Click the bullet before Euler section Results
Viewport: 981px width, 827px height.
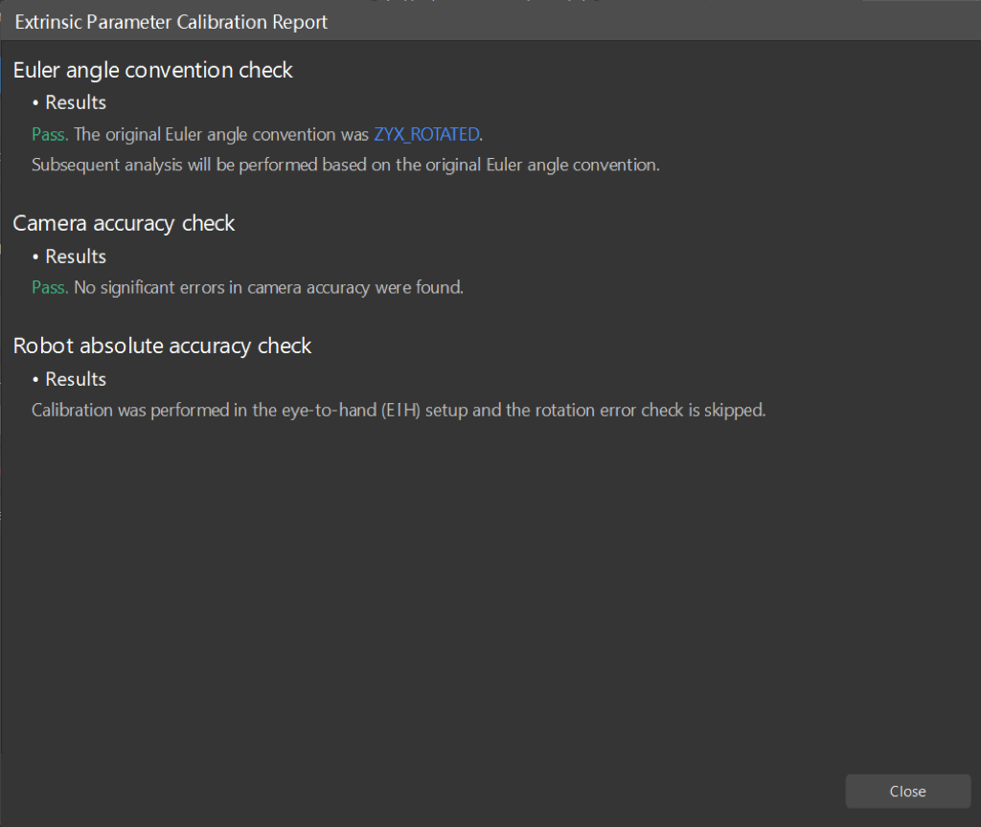(x=36, y=103)
